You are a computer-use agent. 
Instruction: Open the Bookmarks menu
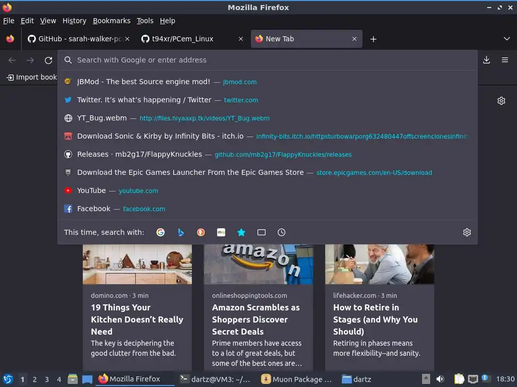coord(112,21)
